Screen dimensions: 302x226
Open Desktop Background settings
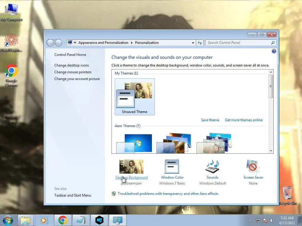[x=131, y=177]
